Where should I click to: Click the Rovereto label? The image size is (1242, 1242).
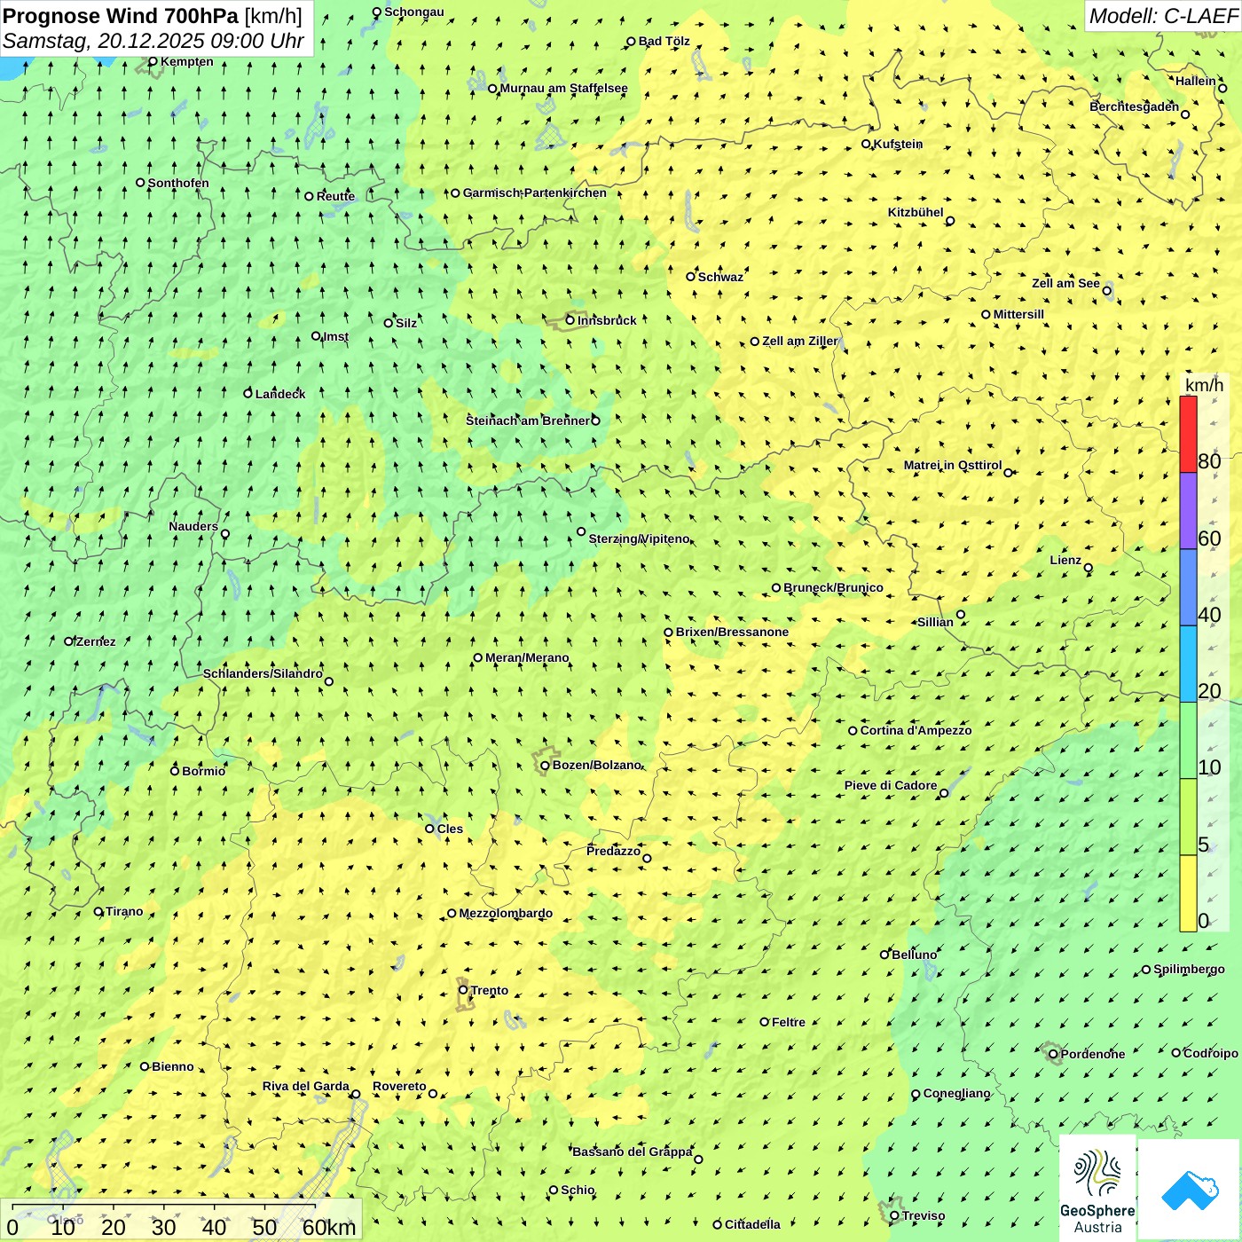point(399,1086)
